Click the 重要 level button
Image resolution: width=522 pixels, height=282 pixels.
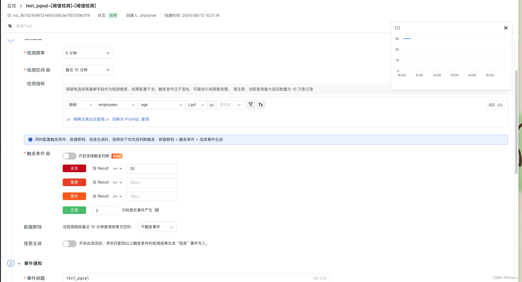point(74,182)
